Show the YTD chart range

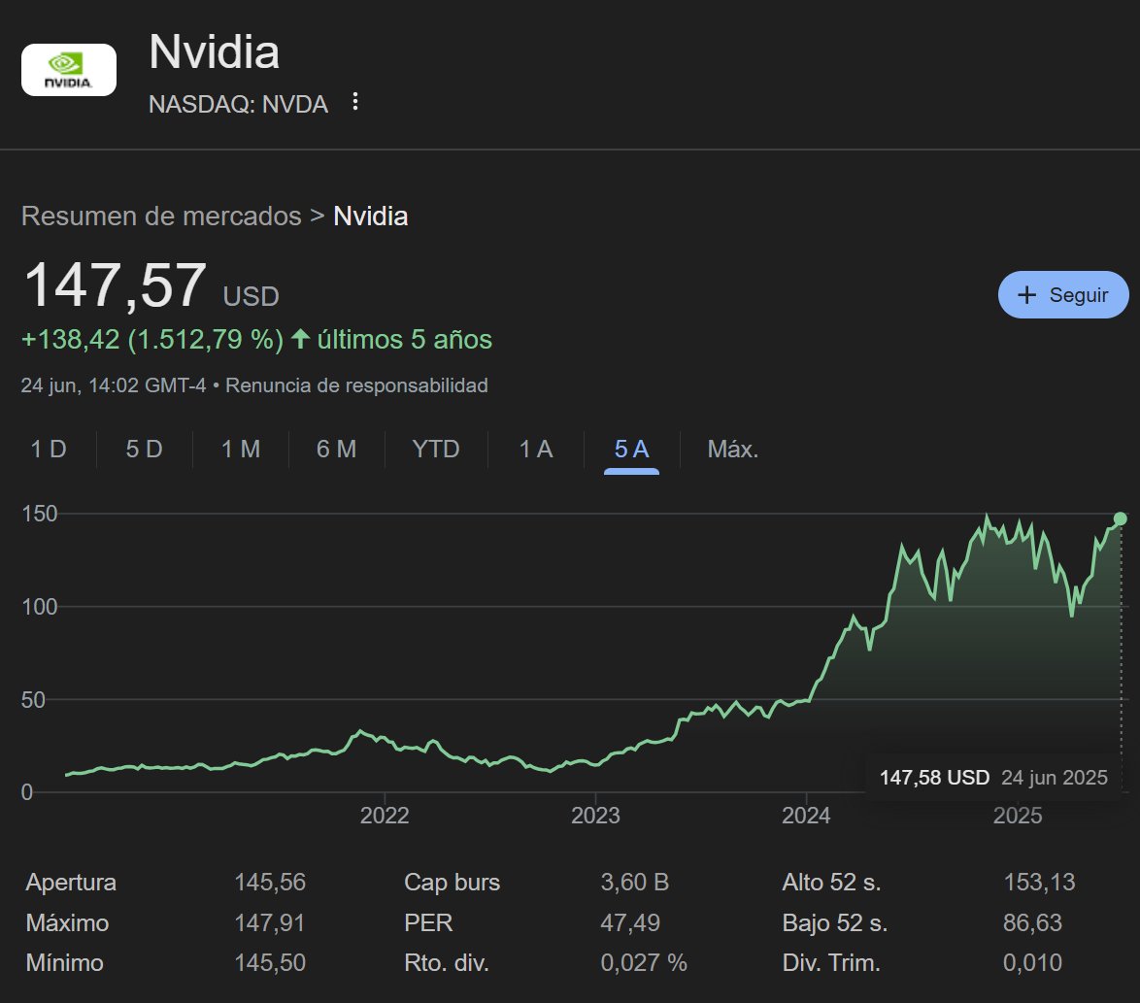(x=435, y=450)
